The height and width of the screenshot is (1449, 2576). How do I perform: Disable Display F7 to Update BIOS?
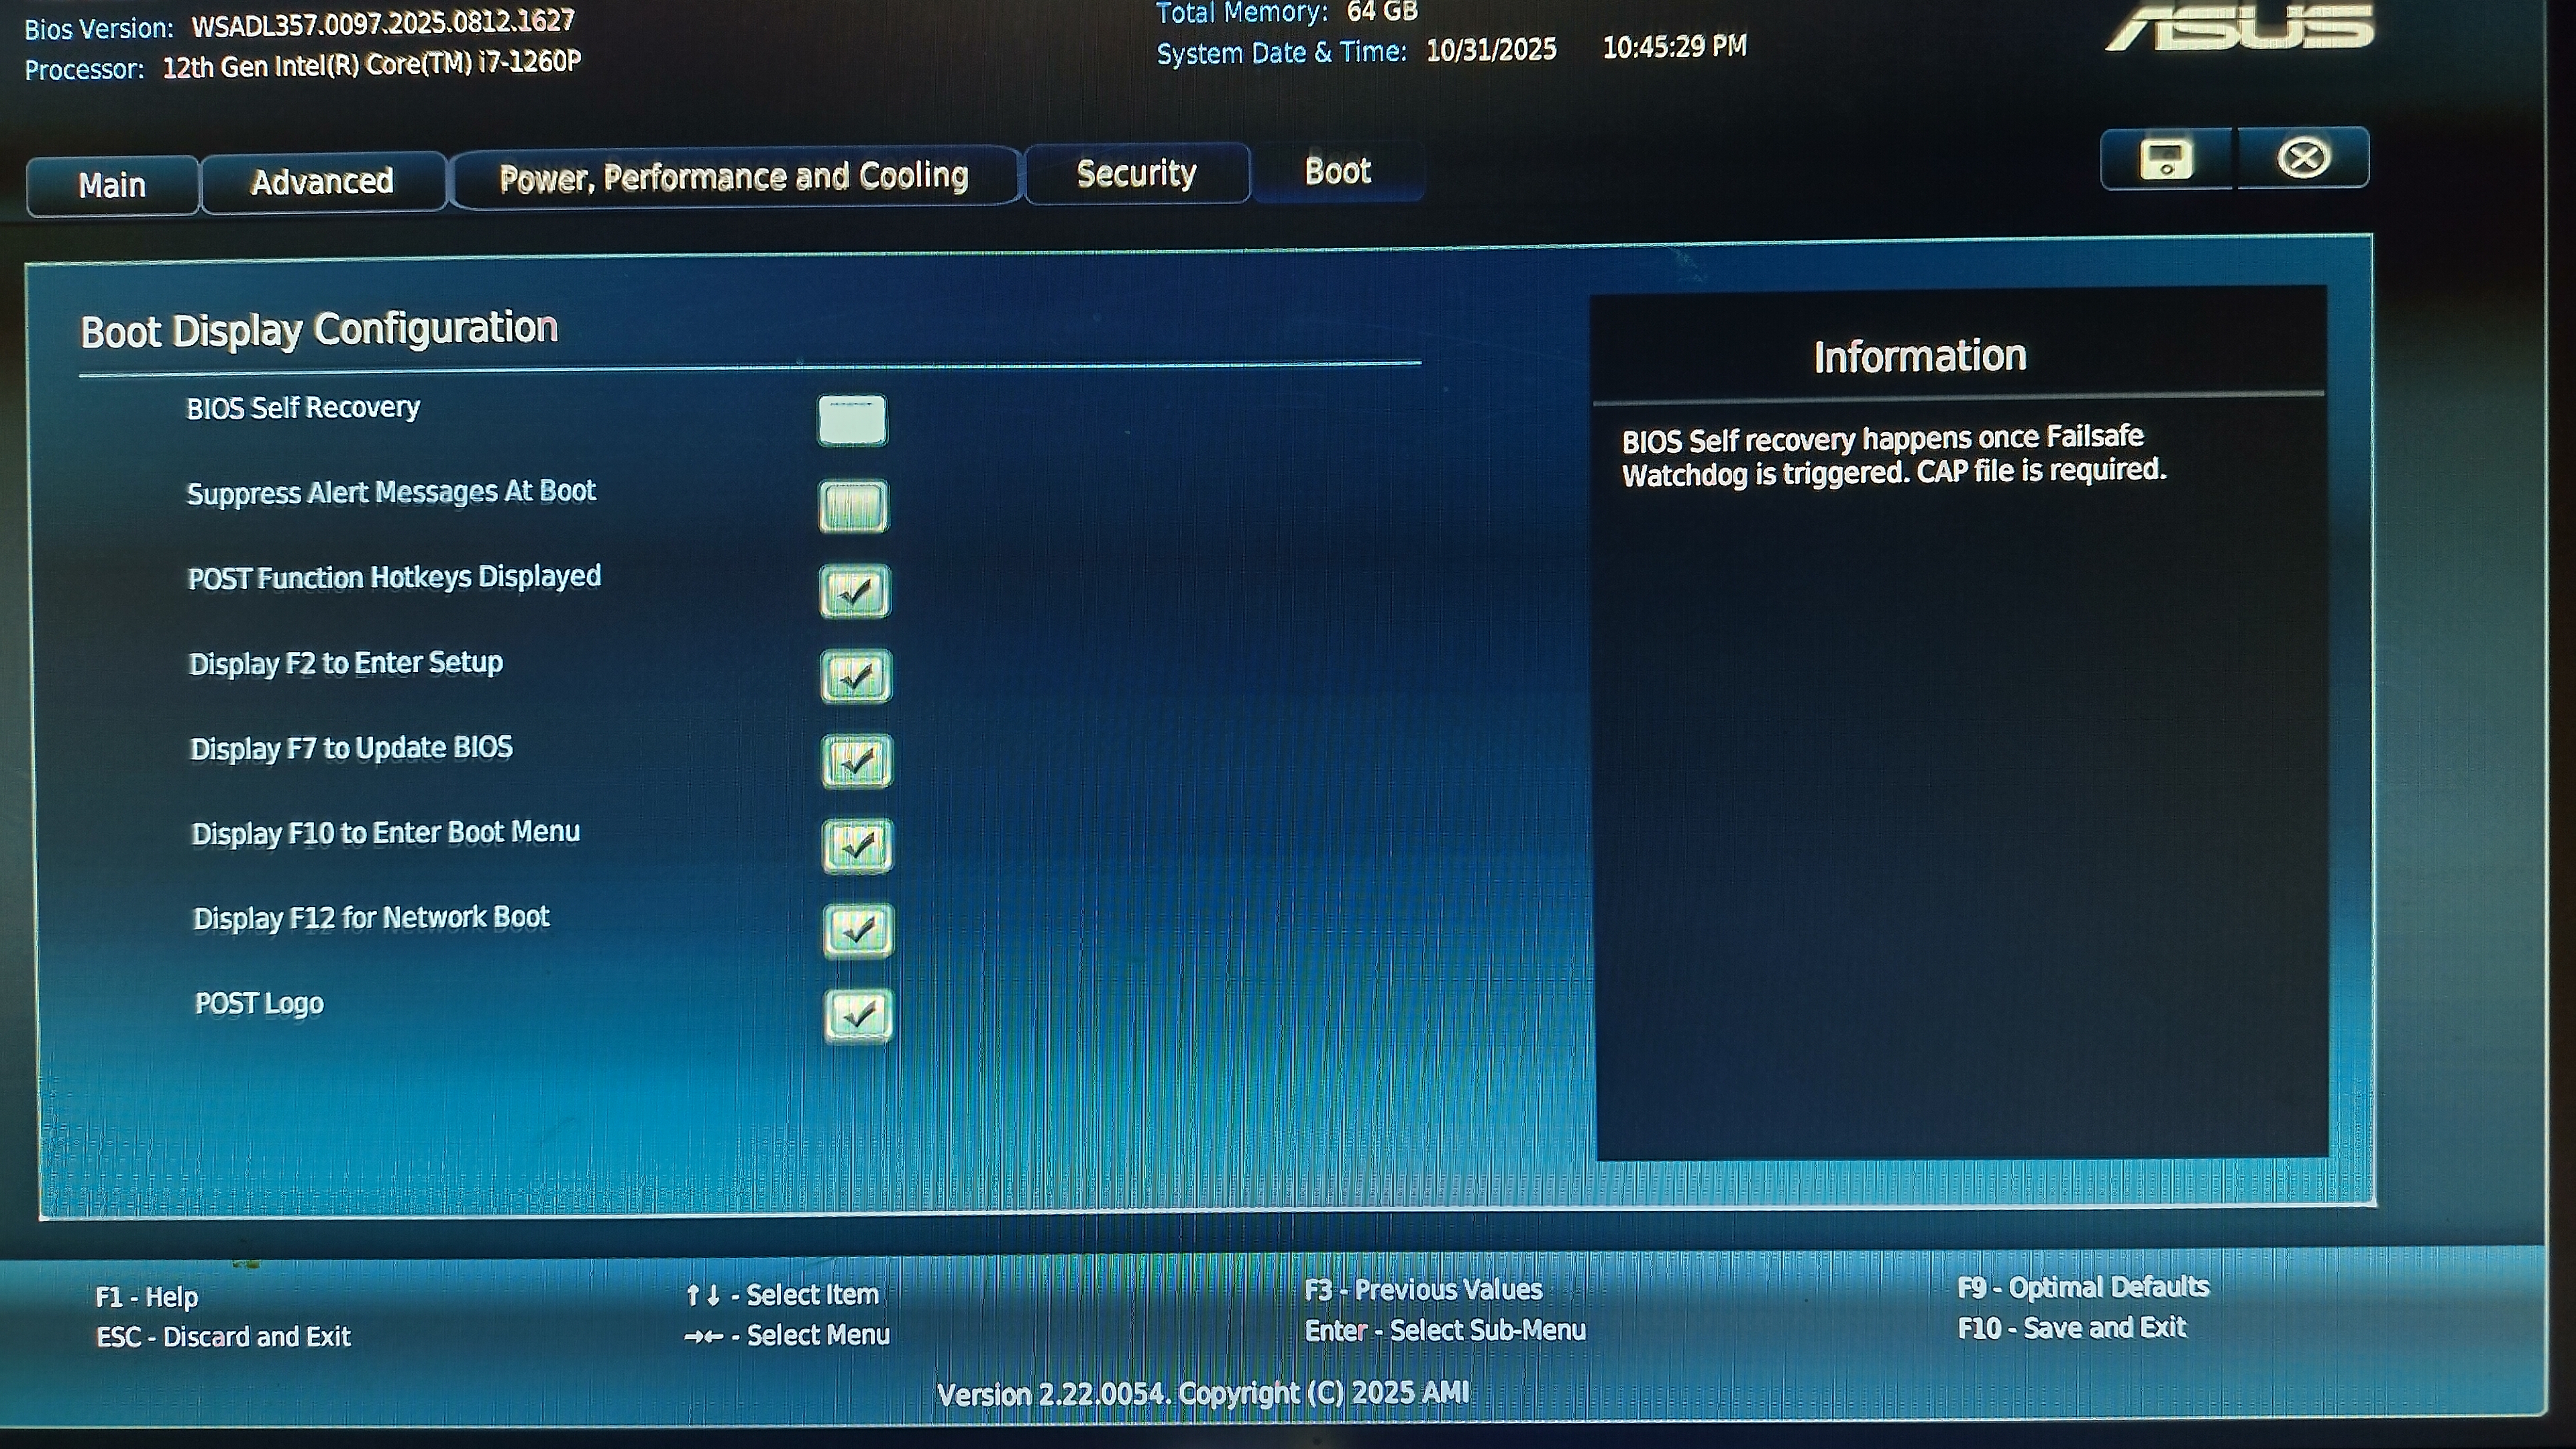tap(857, 762)
